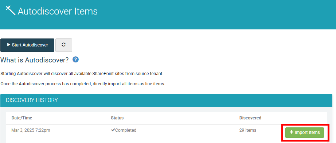
Task: Select the Discovered column header
Action: [x=250, y=118]
